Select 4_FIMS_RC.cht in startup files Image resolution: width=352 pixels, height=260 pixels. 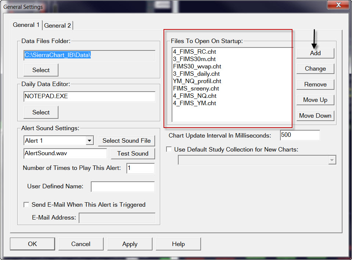pyautogui.click(x=194, y=52)
